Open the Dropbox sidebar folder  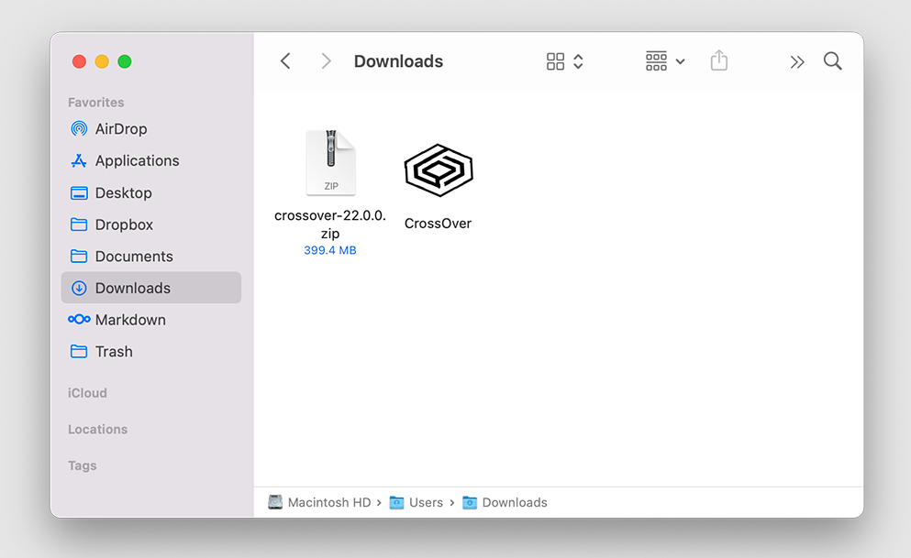(x=151, y=224)
